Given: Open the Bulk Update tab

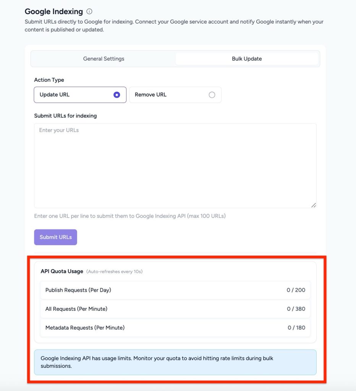Looking at the screenshot, I should tap(247, 58).
